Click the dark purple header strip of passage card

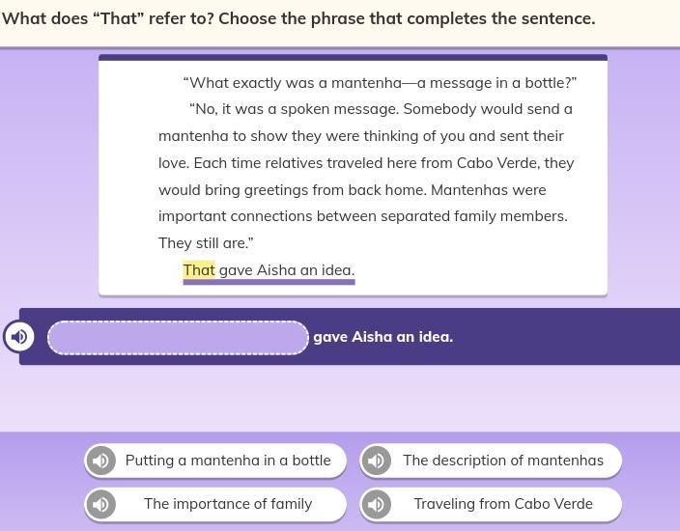pyautogui.click(x=353, y=57)
